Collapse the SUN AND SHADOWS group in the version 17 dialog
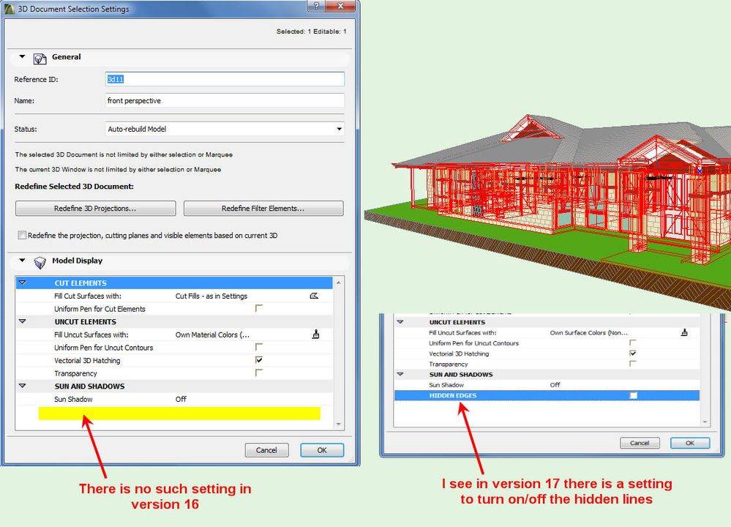Image resolution: width=731 pixels, height=527 pixels. [x=400, y=374]
